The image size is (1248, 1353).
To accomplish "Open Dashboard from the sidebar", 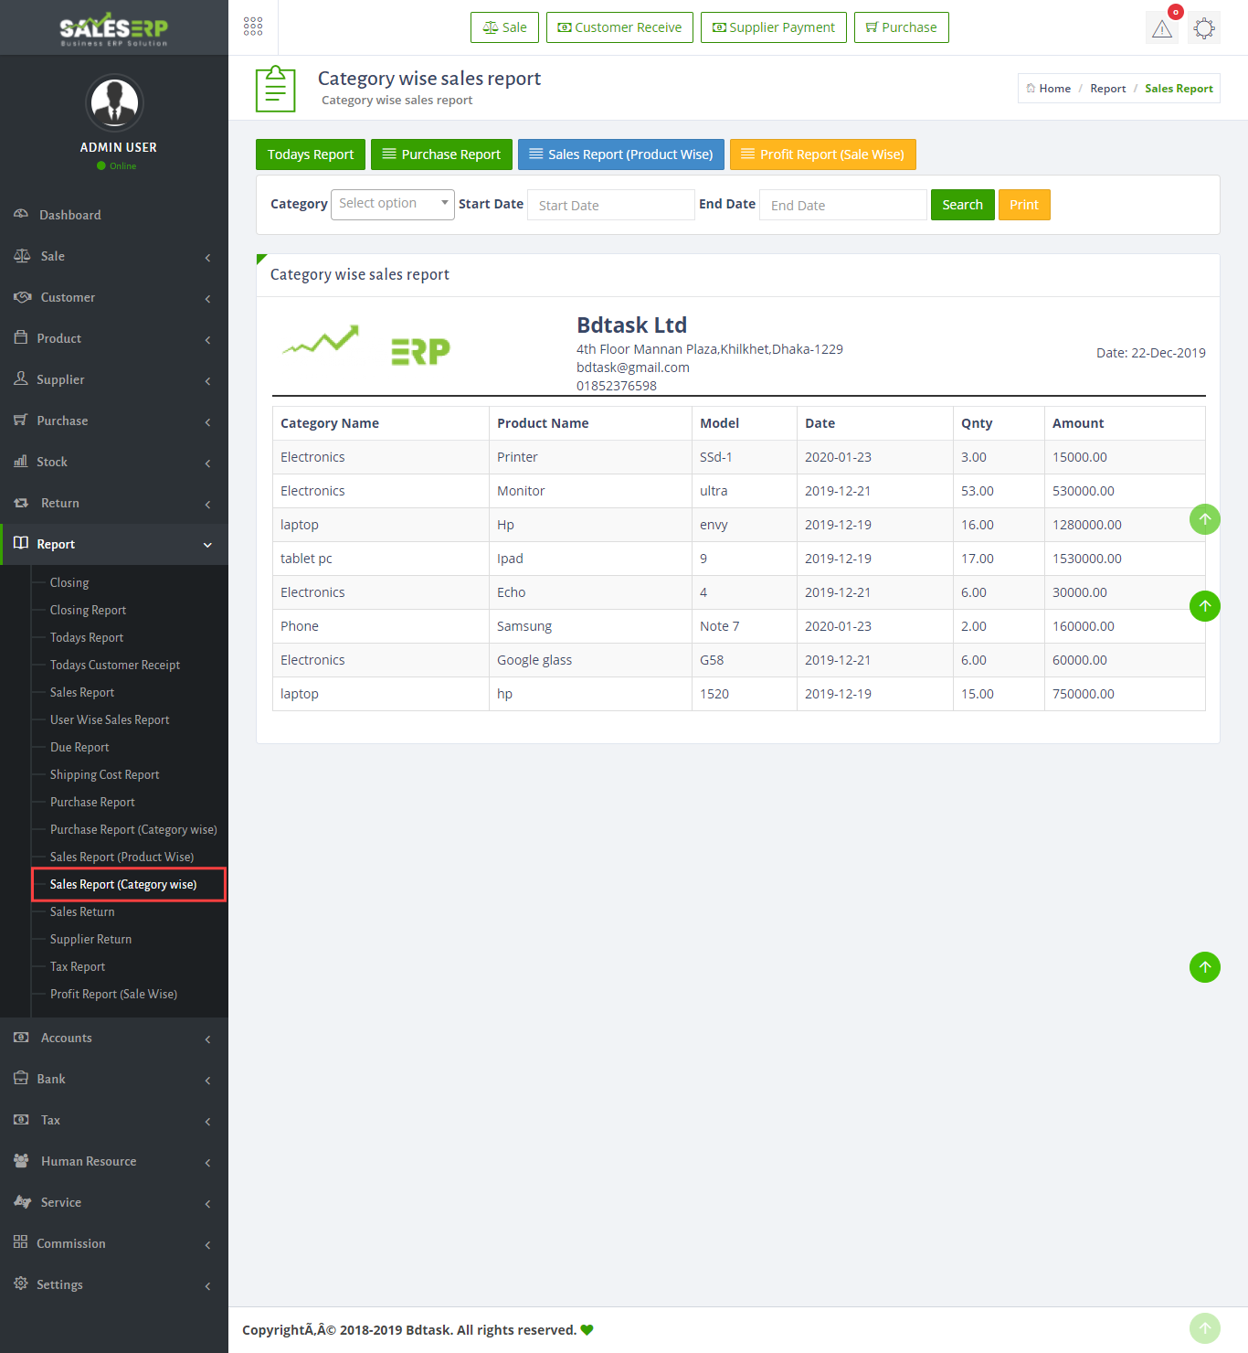I will 70,215.
